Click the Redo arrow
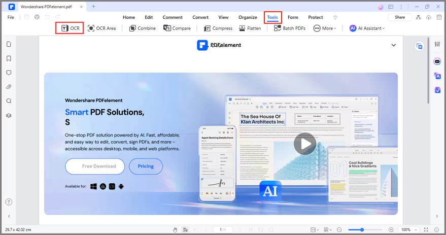This screenshot has height=235, width=446. pyautogui.click(x=58, y=17)
